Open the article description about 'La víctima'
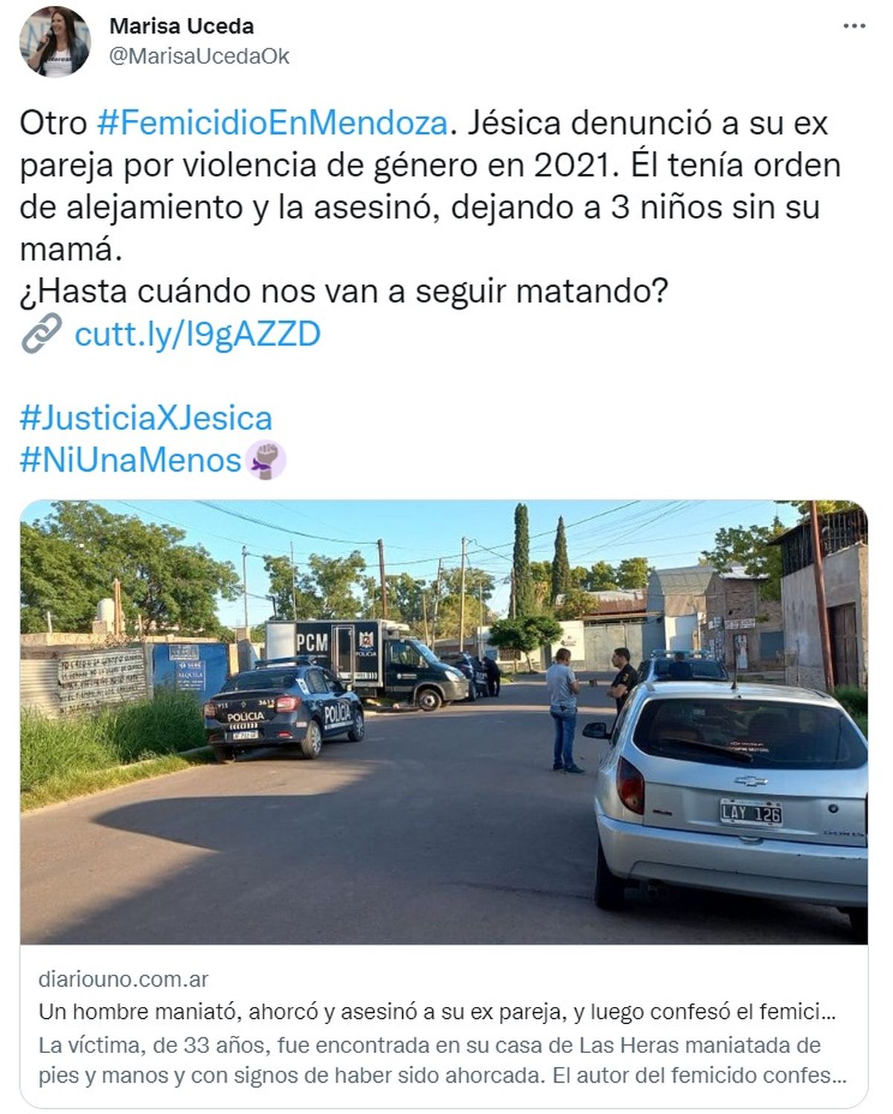The image size is (893, 1114). tap(443, 1060)
